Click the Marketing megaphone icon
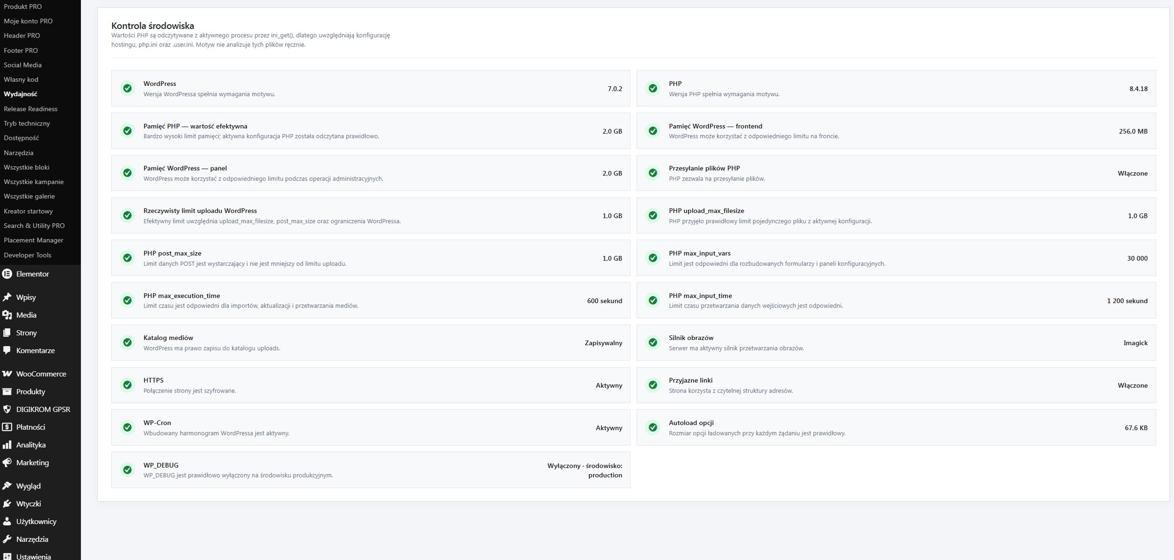This screenshot has height=560, width=1174. pyautogui.click(x=7, y=462)
